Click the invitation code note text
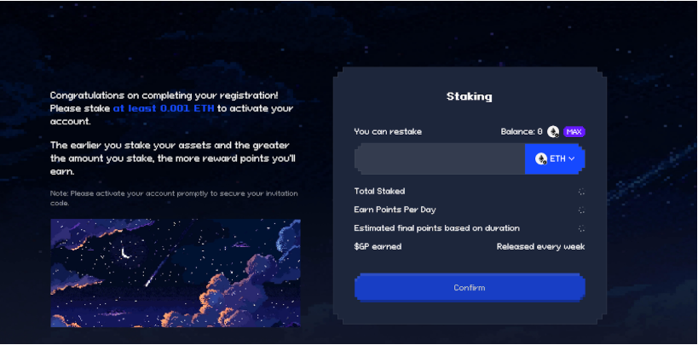 pyautogui.click(x=174, y=198)
